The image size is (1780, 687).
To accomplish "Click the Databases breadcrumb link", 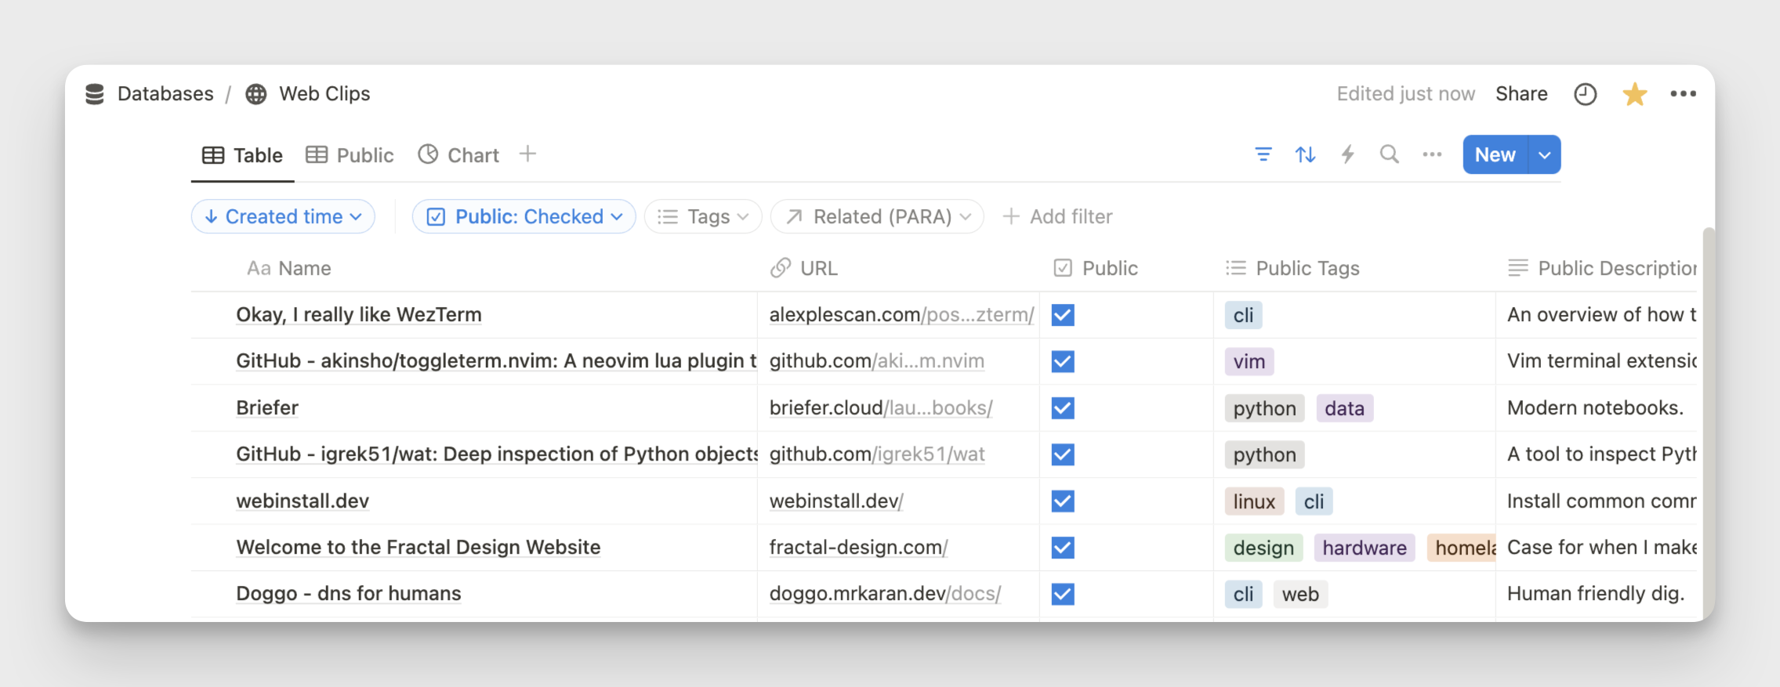I will click(x=165, y=94).
